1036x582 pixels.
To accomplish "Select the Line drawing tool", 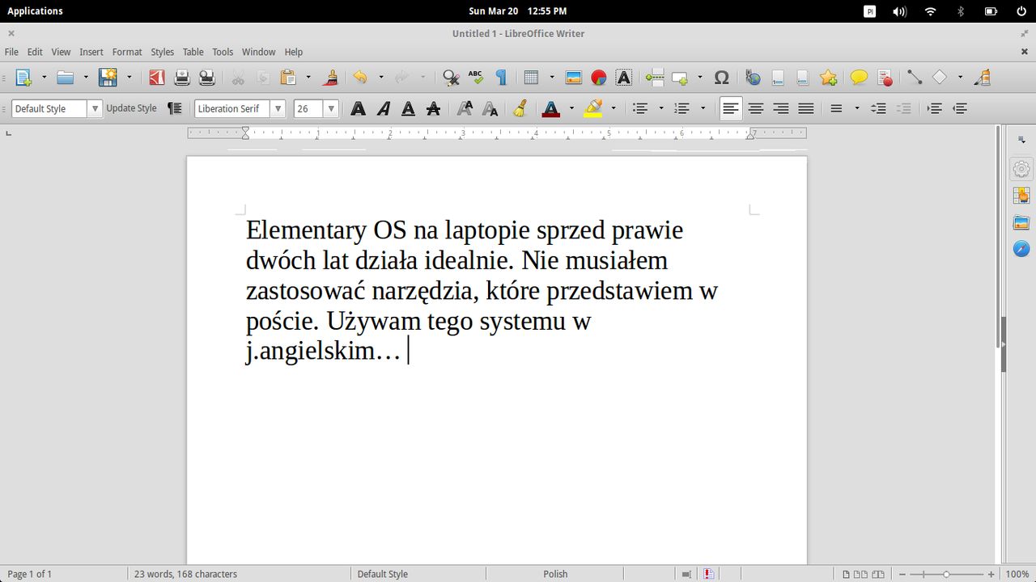I will click(914, 78).
